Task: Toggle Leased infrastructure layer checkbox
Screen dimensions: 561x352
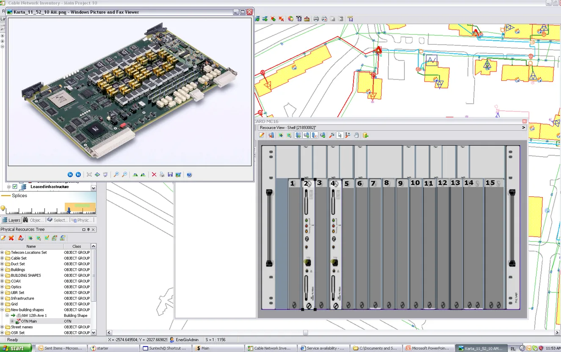Action: pos(15,187)
